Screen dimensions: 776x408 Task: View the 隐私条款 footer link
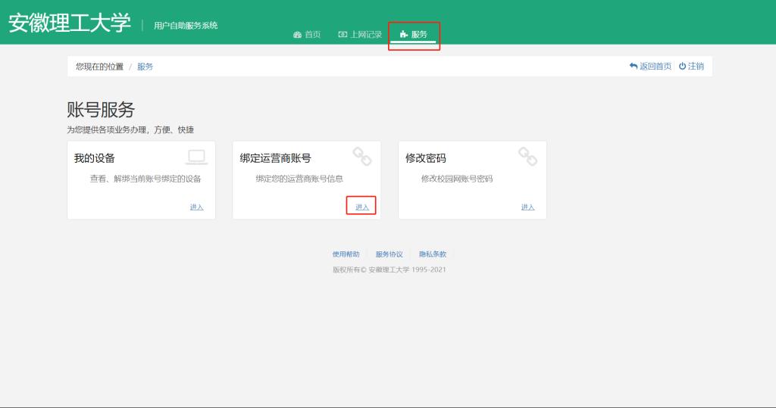433,254
